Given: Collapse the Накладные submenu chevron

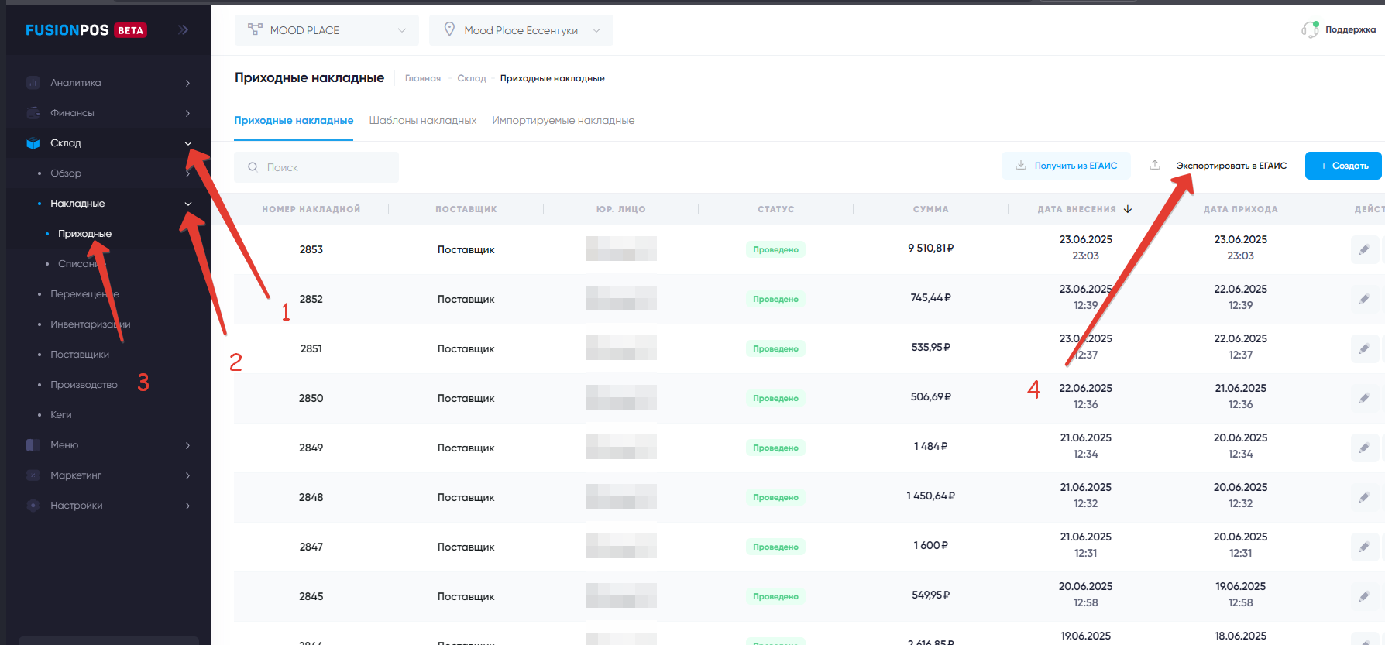Looking at the screenshot, I should tap(187, 204).
